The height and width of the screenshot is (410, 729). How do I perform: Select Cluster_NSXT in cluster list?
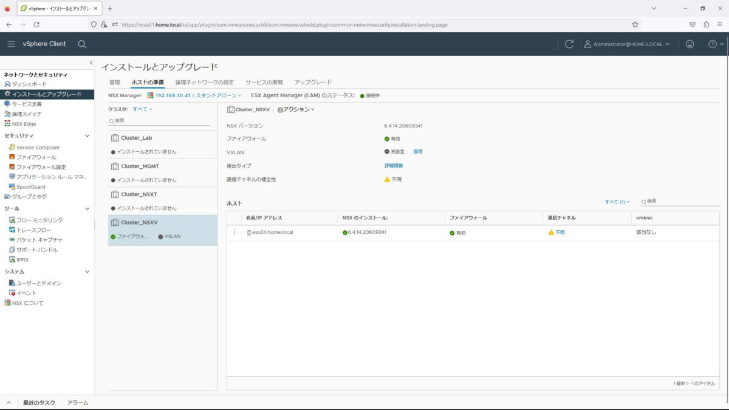click(162, 200)
